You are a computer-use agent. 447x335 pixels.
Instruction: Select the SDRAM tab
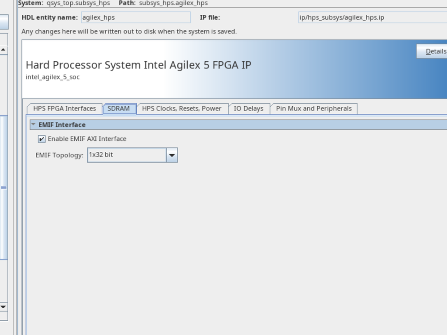tap(119, 109)
